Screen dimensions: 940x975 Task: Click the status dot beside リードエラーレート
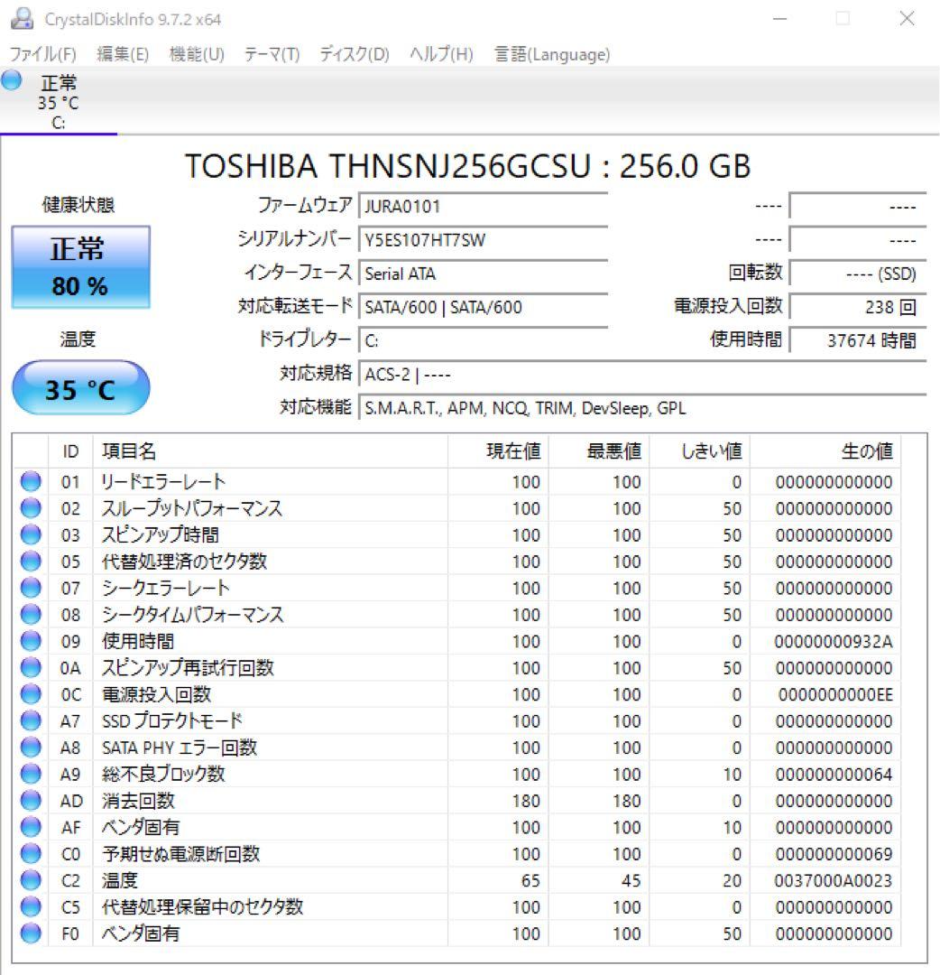[x=29, y=481]
